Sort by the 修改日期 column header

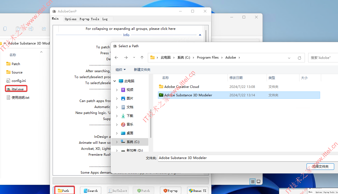pyautogui.click(x=236, y=78)
